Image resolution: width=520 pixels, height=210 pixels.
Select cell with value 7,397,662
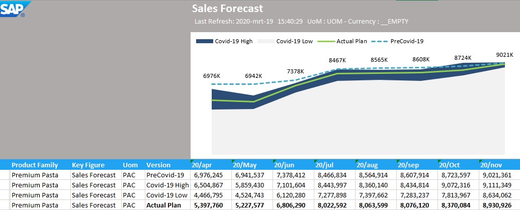[376, 195]
